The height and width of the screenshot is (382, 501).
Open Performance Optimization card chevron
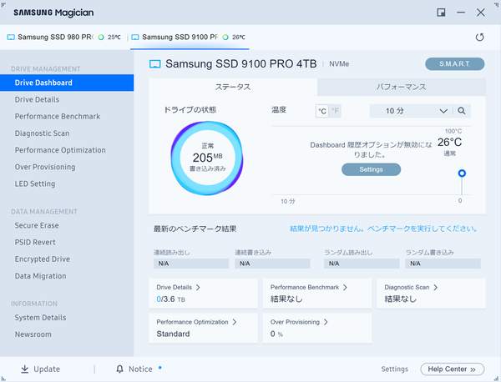coord(235,322)
